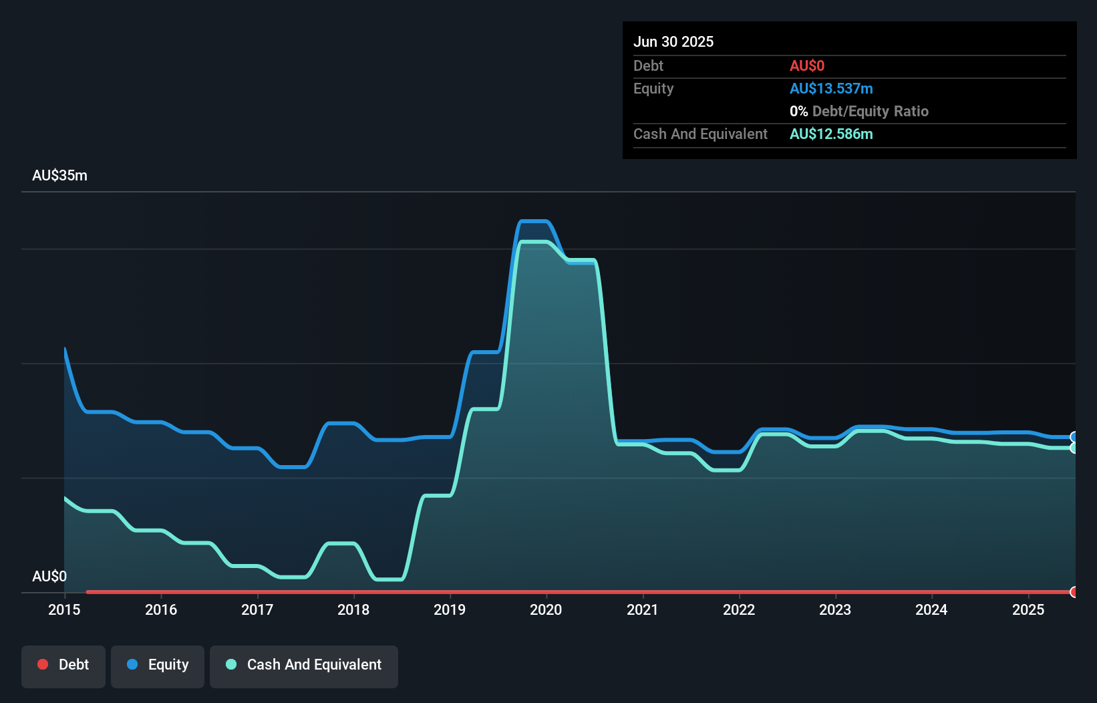Select the 2015 year label
The height and width of the screenshot is (703, 1097).
(63, 609)
